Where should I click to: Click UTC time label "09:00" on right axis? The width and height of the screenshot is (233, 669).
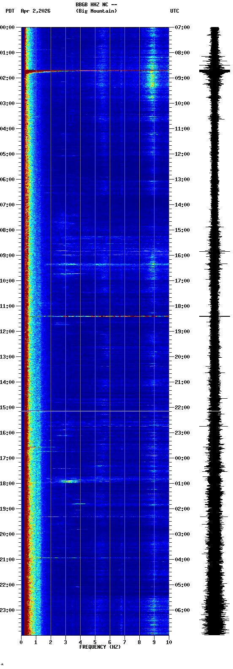point(182,78)
